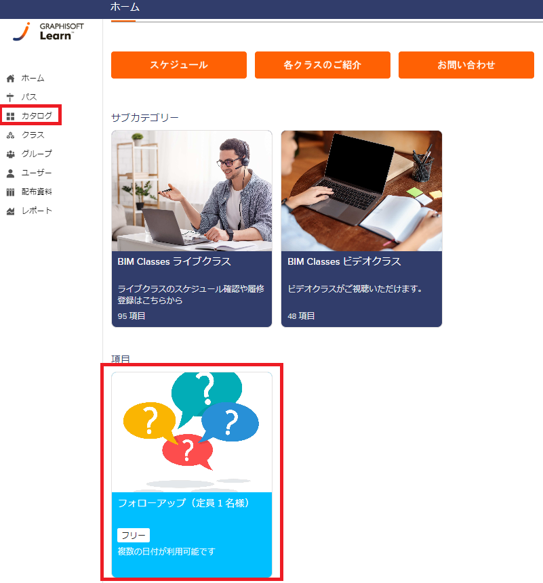
Task: Open パス in the sidebar
Action: point(29,97)
